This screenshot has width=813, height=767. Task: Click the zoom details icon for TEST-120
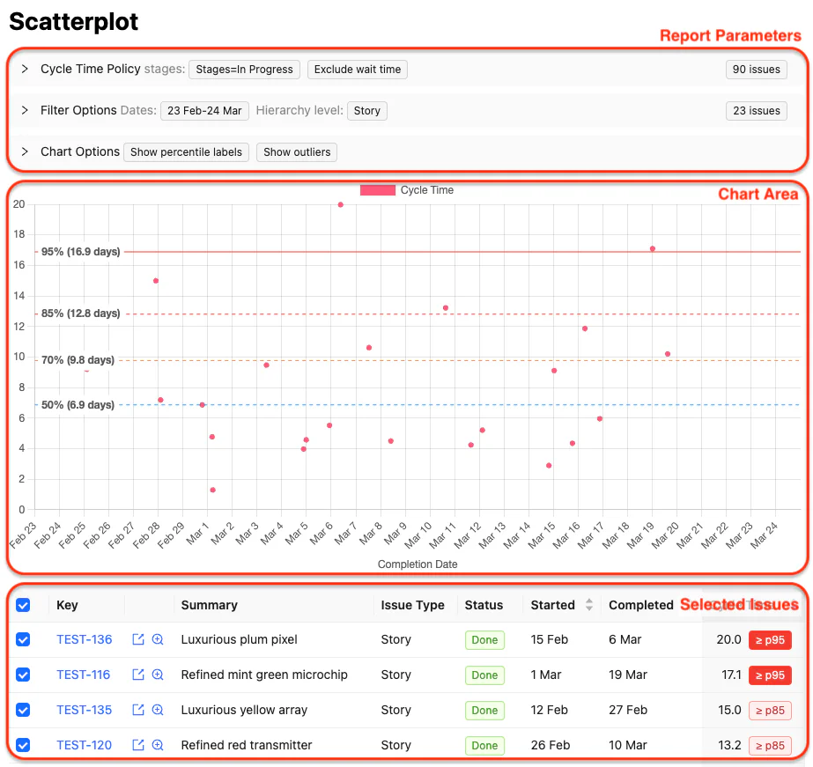click(158, 745)
